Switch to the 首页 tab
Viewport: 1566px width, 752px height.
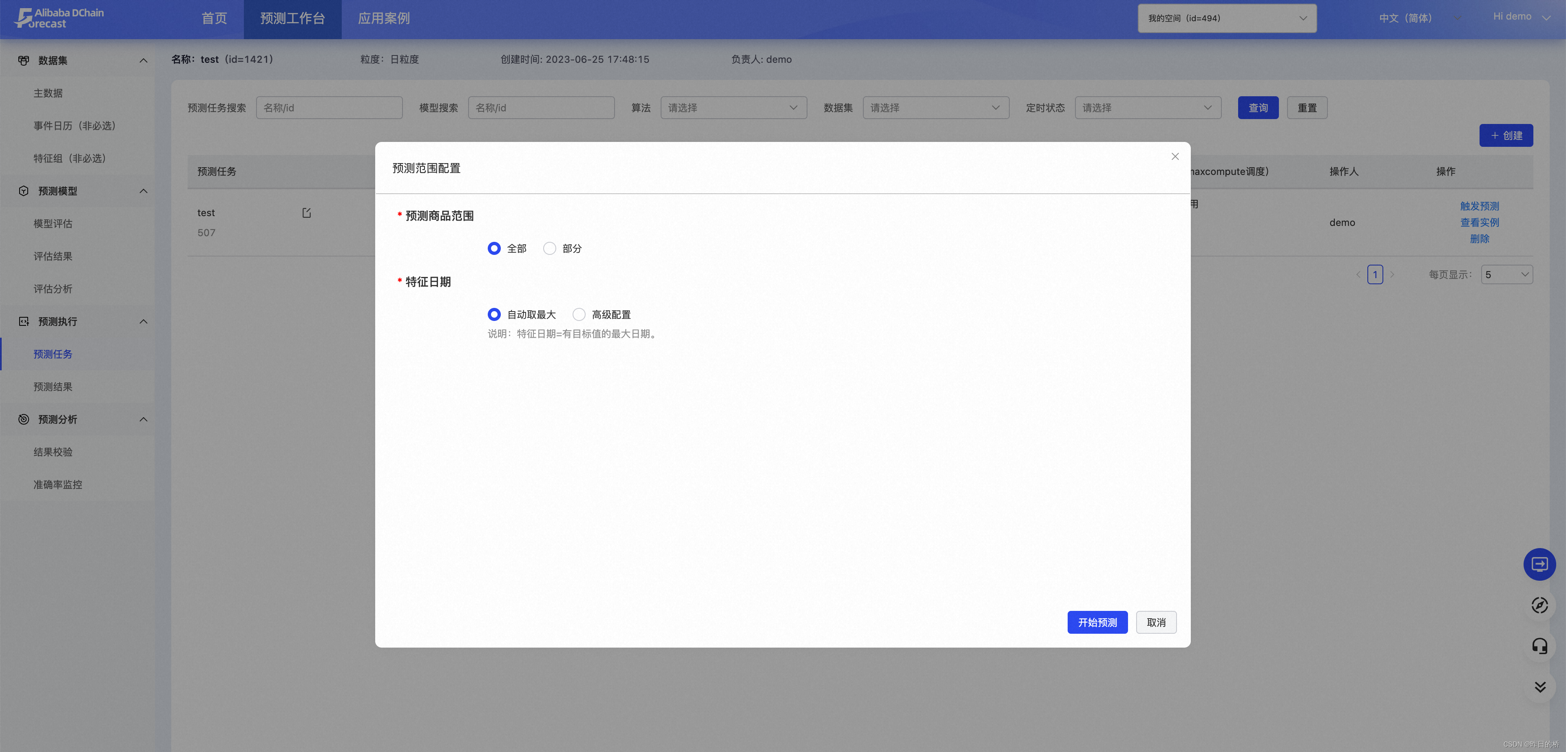214,19
